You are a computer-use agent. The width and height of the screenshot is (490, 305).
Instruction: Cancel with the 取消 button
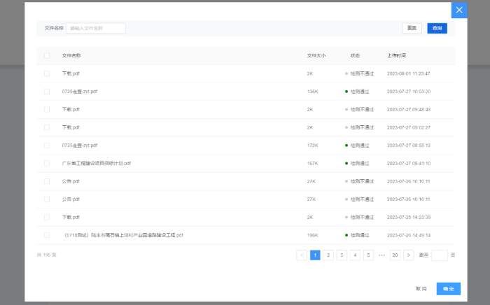tap(421, 288)
